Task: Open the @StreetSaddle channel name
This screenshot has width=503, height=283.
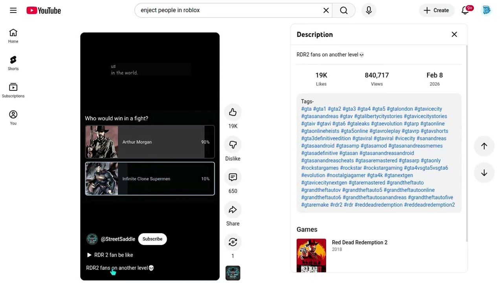Action: pyautogui.click(x=118, y=239)
